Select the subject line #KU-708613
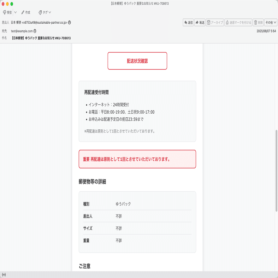This screenshot has height=278, width=278. [x=63, y=38]
